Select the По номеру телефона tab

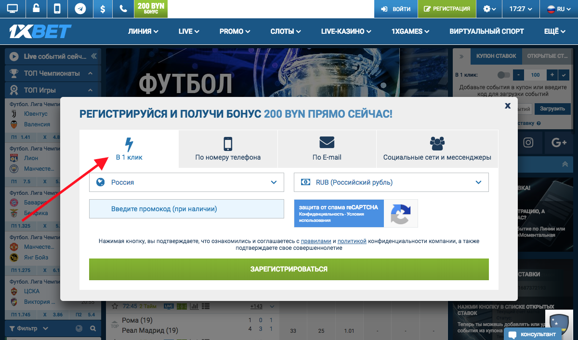(x=228, y=149)
